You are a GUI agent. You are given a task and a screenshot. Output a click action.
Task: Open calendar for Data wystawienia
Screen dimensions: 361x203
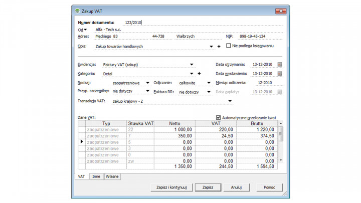(279, 74)
